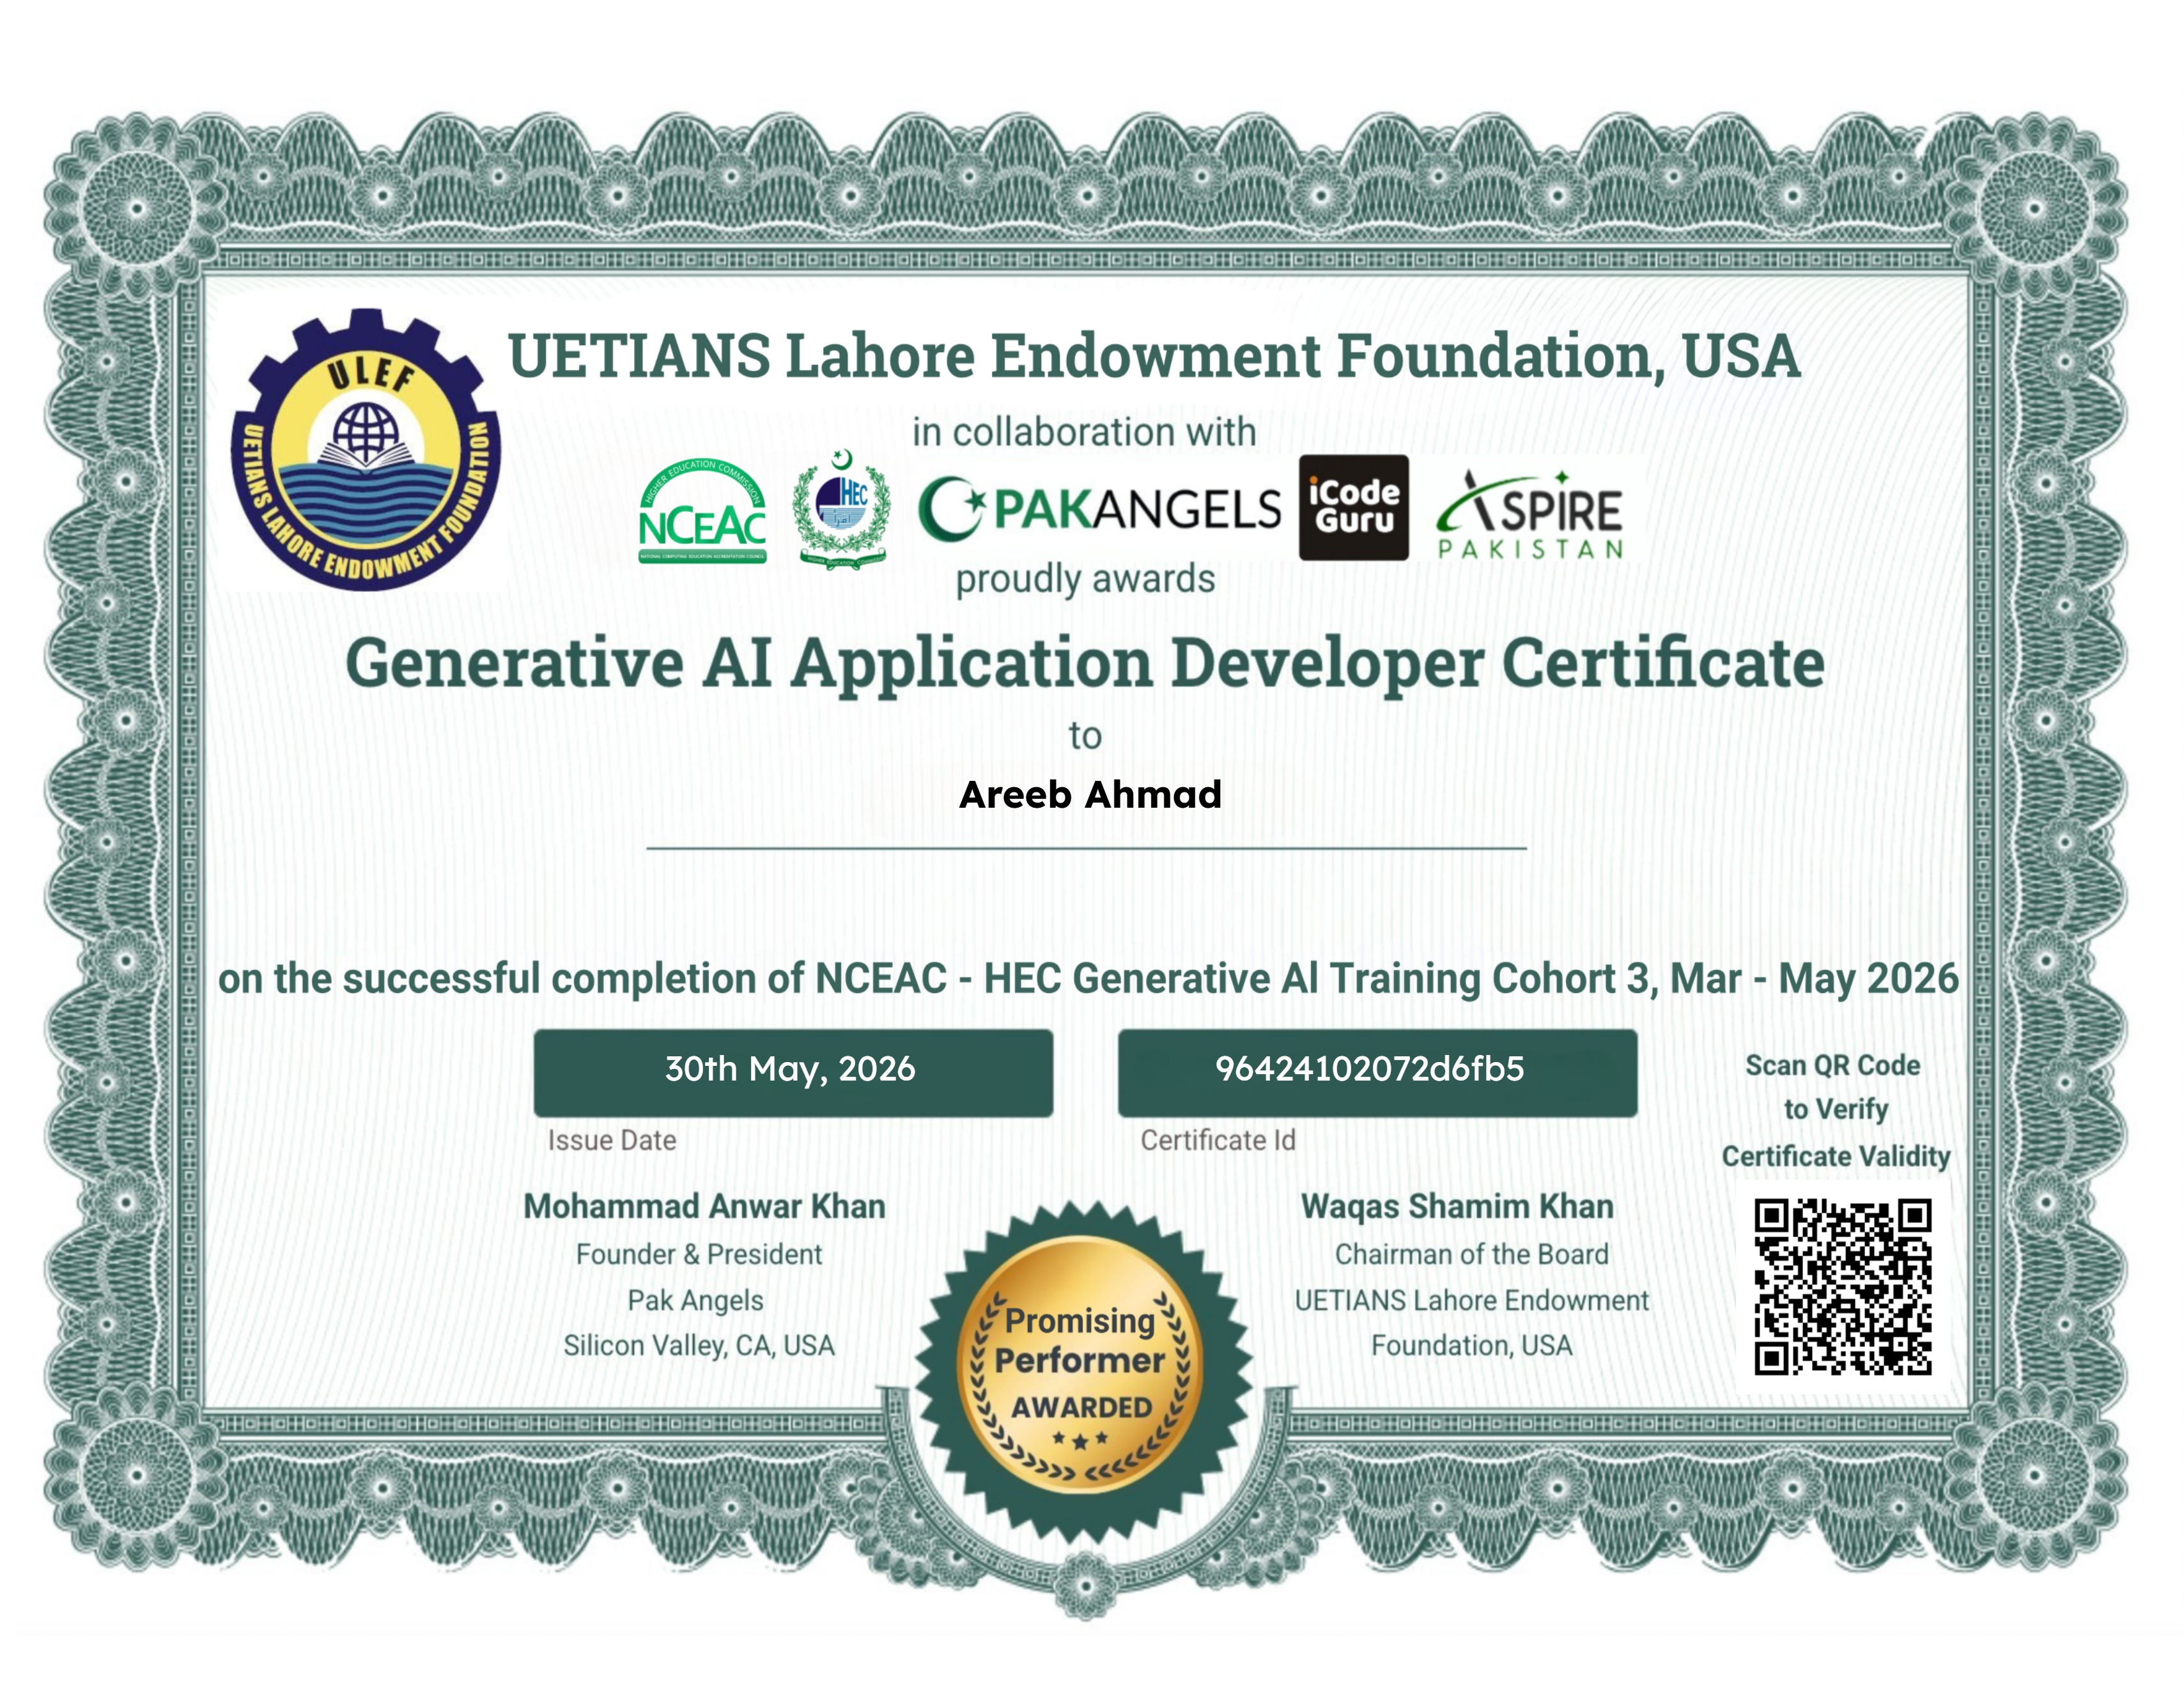Select the "Generative AI Application Developer Certificate" title
The width and height of the screenshot is (2184, 1687).
[1085, 664]
